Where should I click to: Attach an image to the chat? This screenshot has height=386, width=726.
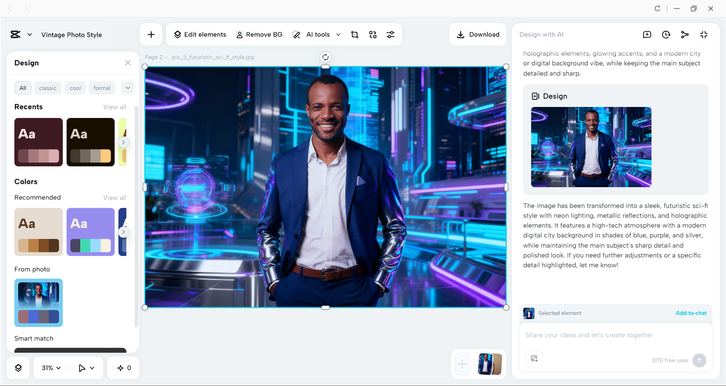click(534, 359)
